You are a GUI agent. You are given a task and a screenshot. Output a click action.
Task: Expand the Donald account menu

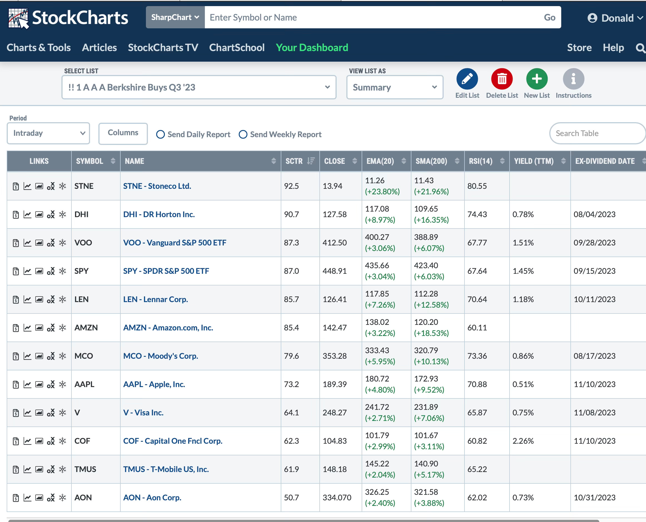[616, 18]
